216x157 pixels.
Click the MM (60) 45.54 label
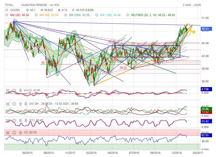point(49,15)
